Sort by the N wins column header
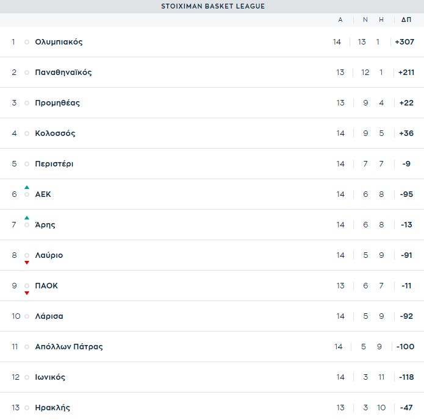The height and width of the screenshot is (420, 424). (365, 20)
